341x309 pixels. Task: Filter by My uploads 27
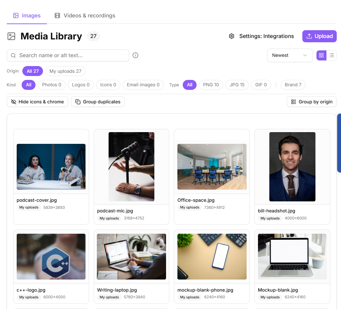pyautogui.click(x=65, y=71)
